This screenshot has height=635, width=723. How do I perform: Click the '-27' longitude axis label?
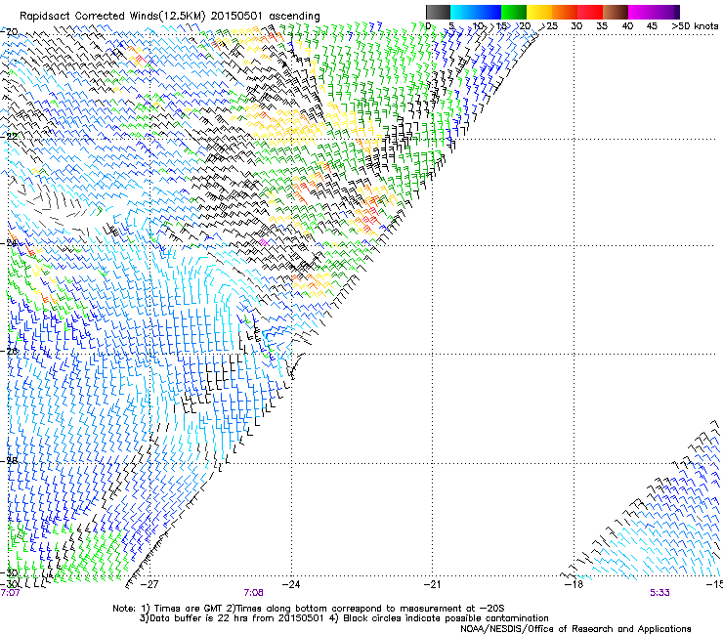[x=149, y=584]
